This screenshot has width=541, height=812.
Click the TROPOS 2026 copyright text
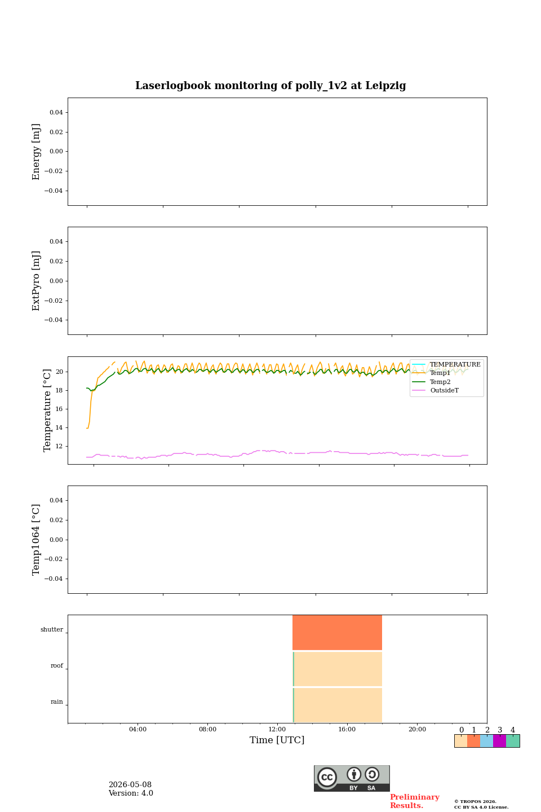click(x=475, y=801)
